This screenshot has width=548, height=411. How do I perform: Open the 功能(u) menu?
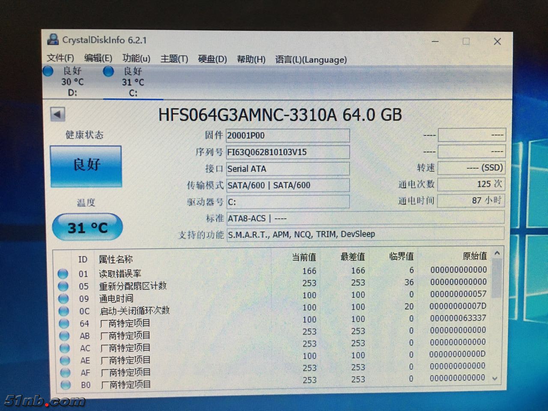(x=136, y=59)
